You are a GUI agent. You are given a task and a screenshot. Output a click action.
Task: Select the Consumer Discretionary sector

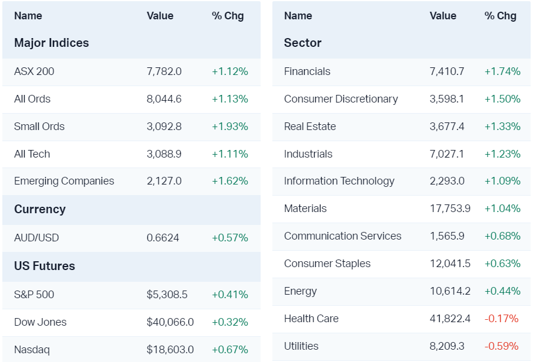341,99
